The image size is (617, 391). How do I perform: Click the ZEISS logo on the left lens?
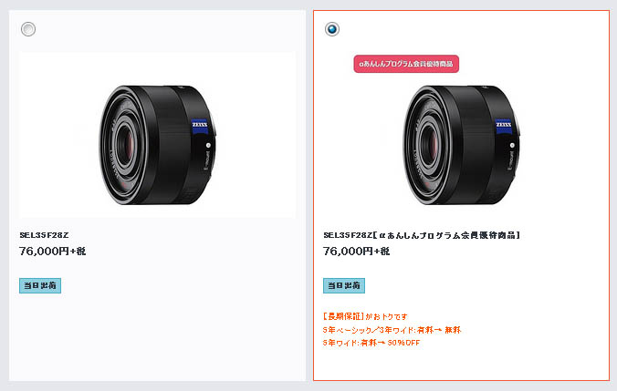click(x=200, y=126)
